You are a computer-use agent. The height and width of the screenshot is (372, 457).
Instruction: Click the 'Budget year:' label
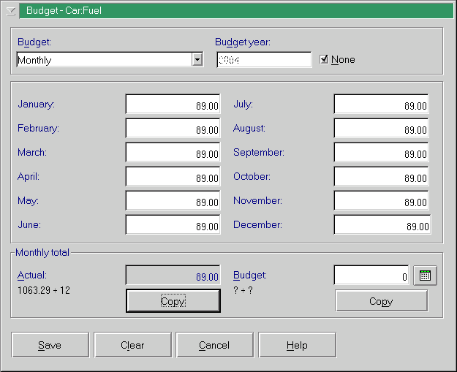(243, 42)
